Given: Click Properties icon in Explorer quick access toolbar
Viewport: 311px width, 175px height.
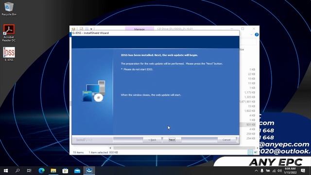Looking at the screenshot, I should (x=81, y=29).
